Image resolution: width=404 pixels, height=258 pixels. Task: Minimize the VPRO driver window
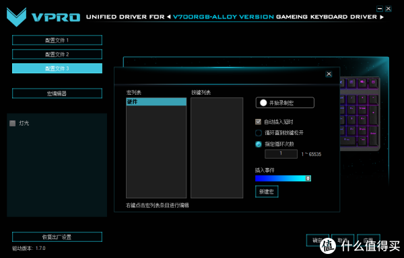(380, 9)
